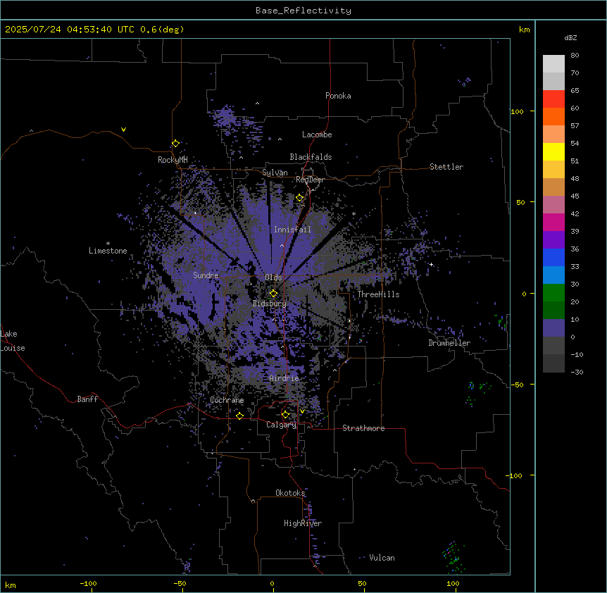The height and width of the screenshot is (593, 607).
Task: Click the white plus marker west of Drumheller area
Action: coord(431,264)
